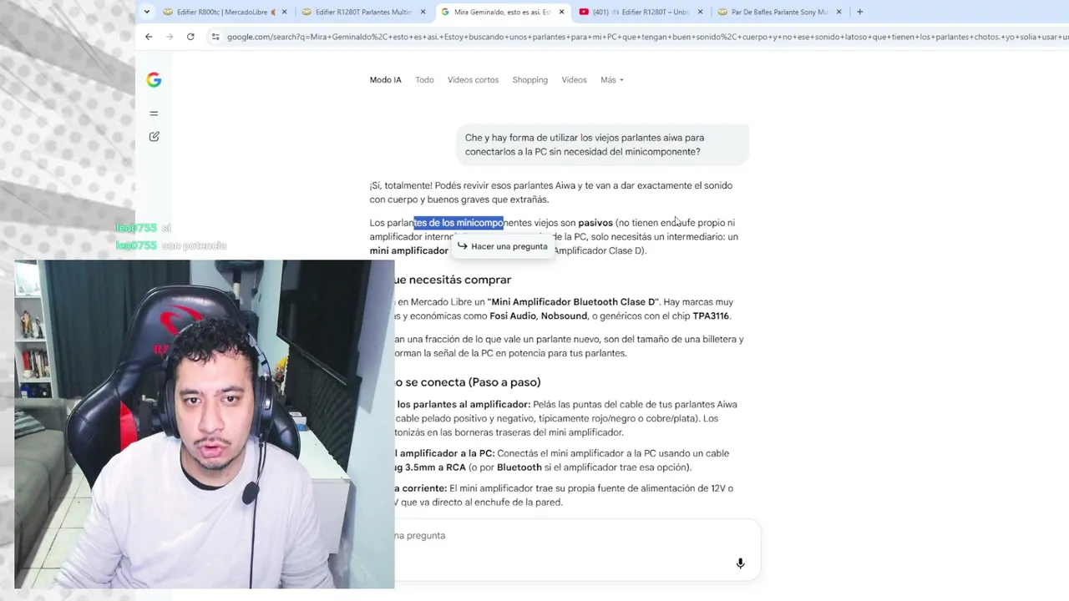Close the Par De Bafles Sony tab
The image size is (1069, 601).
[x=838, y=13]
